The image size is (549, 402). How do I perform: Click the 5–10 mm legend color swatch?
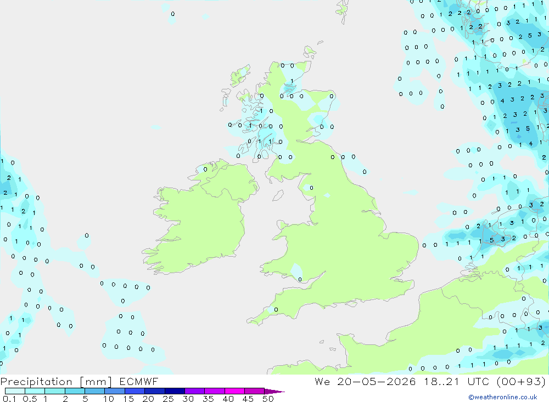pyautogui.click(x=95, y=391)
